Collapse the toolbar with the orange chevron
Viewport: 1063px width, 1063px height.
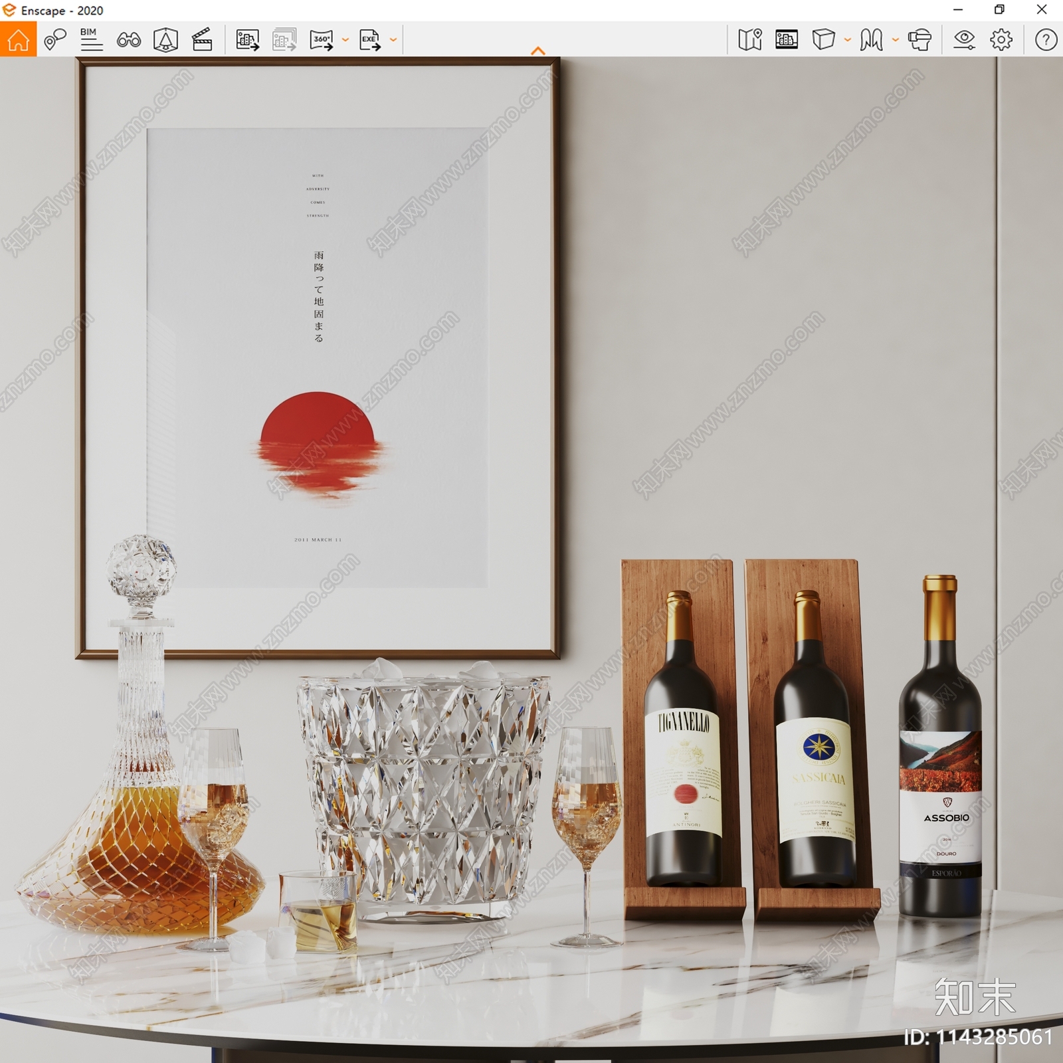pyautogui.click(x=538, y=50)
